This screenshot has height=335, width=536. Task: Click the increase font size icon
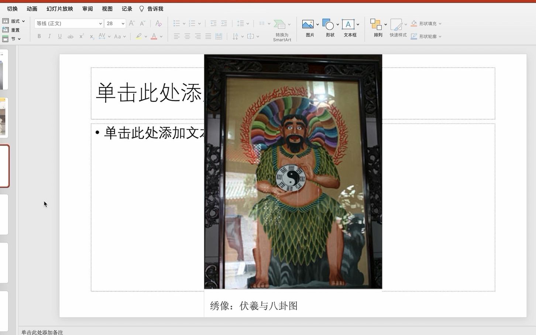[132, 23]
